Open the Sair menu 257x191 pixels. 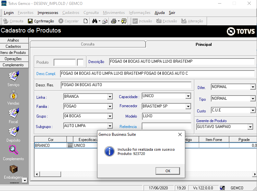point(172,13)
